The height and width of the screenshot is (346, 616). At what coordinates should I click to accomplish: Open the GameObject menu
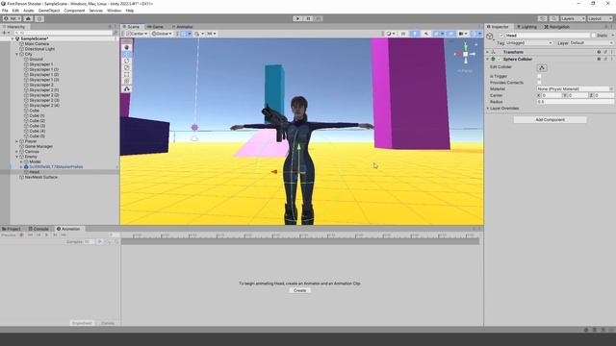[49, 11]
